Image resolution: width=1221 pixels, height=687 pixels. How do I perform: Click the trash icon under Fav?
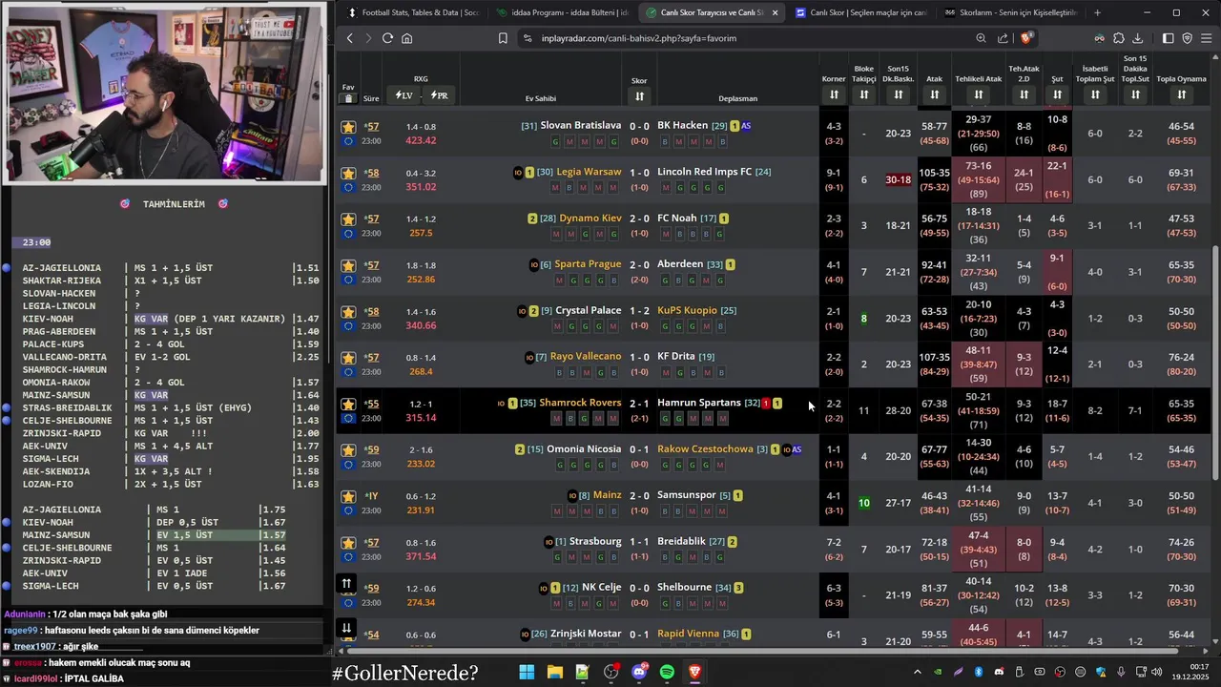pyautogui.click(x=348, y=98)
